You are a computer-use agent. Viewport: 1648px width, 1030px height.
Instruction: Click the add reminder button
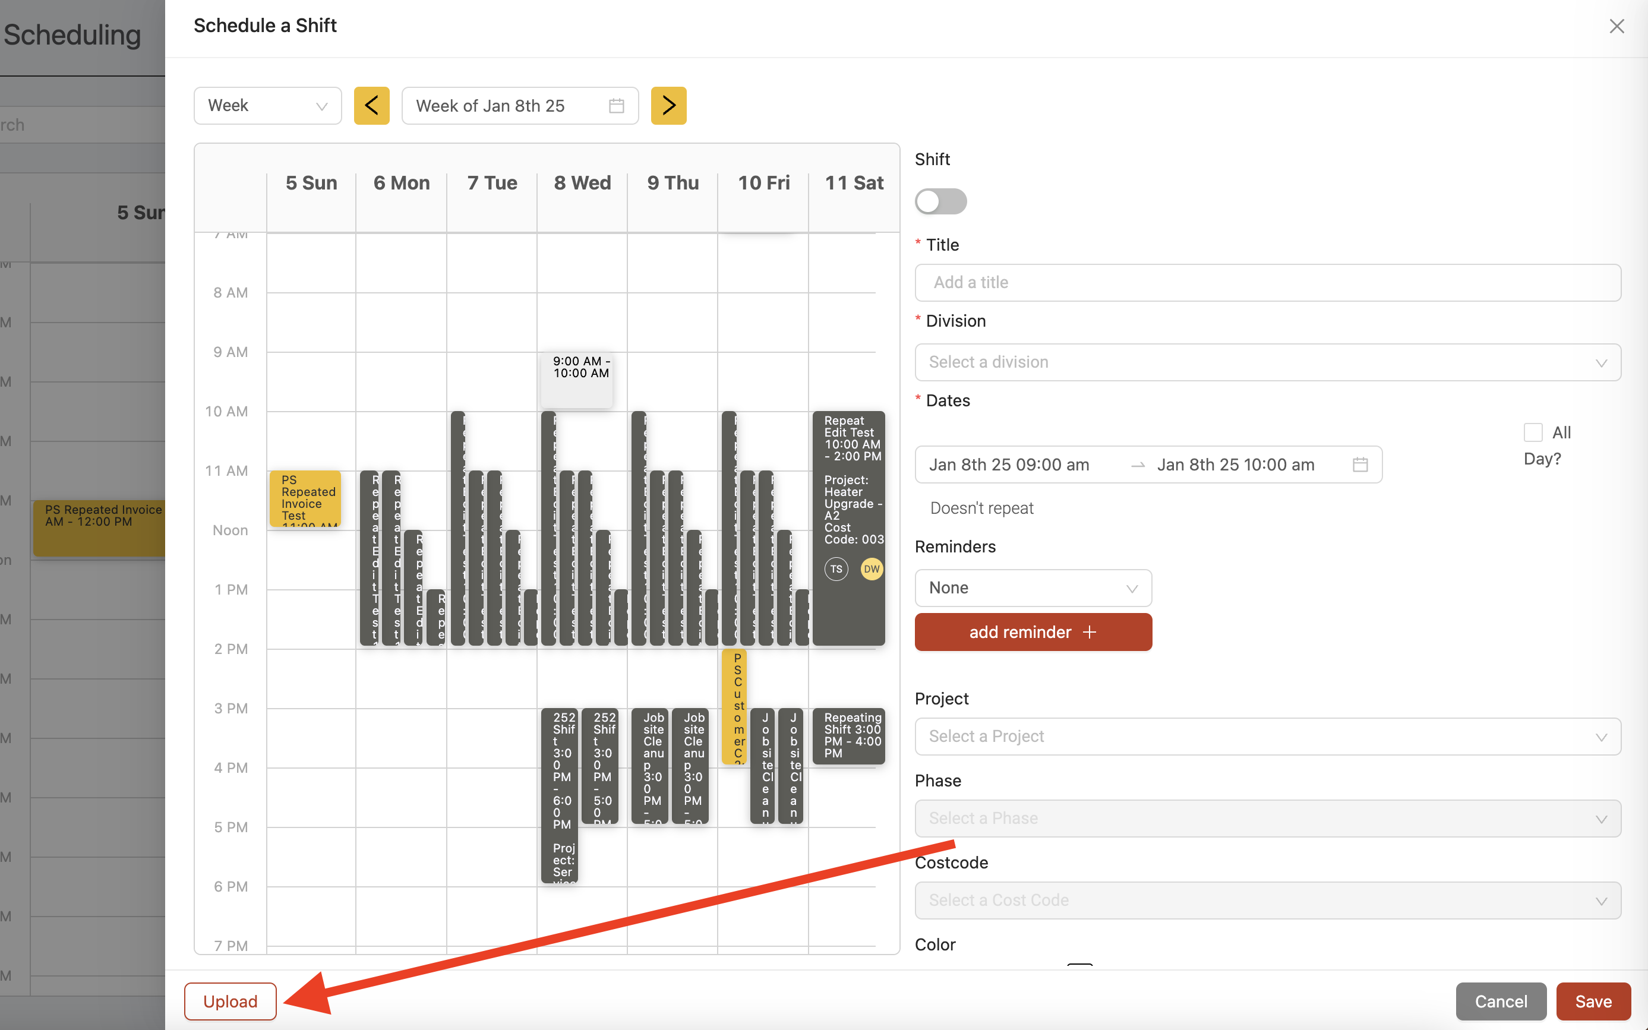point(1033,632)
